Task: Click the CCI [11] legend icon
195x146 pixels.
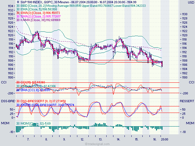Action: (x=18, y=82)
